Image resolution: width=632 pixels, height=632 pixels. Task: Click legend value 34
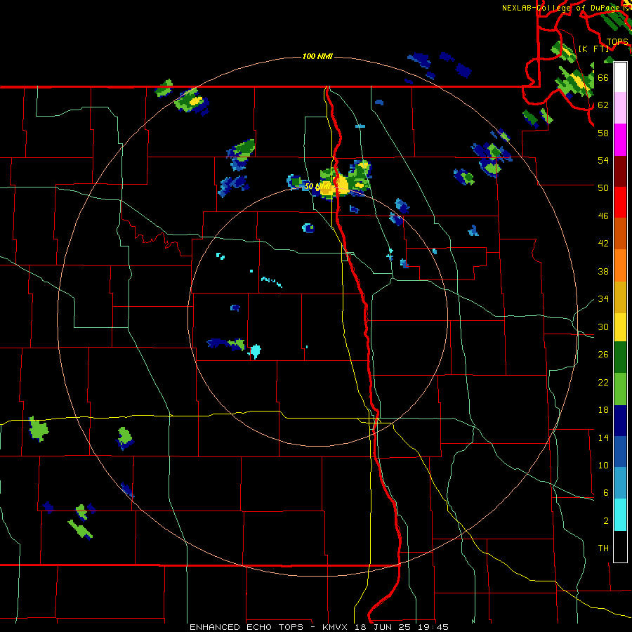[603, 299]
